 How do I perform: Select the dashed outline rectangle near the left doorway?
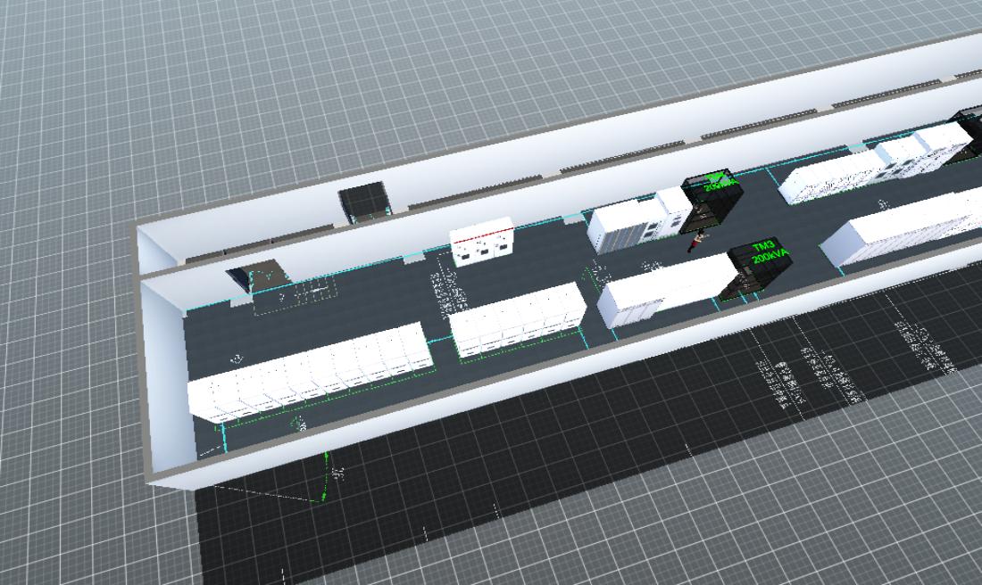click(x=295, y=296)
